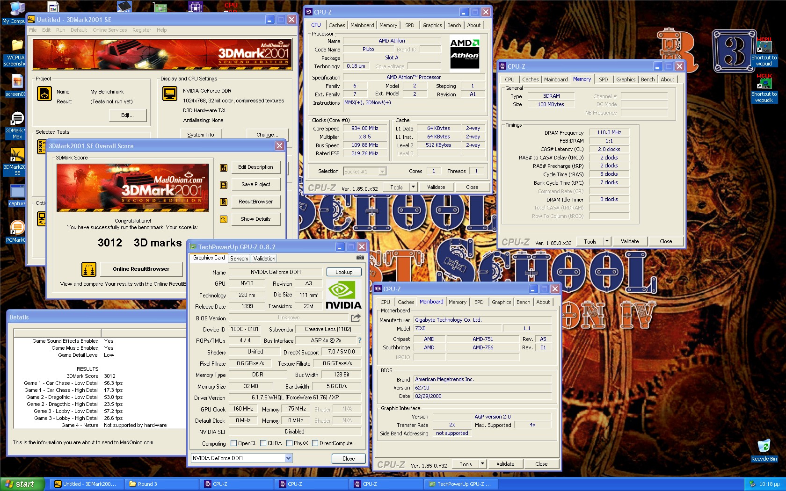Click the Lookup button in GPU-Z
The height and width of the screenshot is (491, 786).
pos(344,272)
